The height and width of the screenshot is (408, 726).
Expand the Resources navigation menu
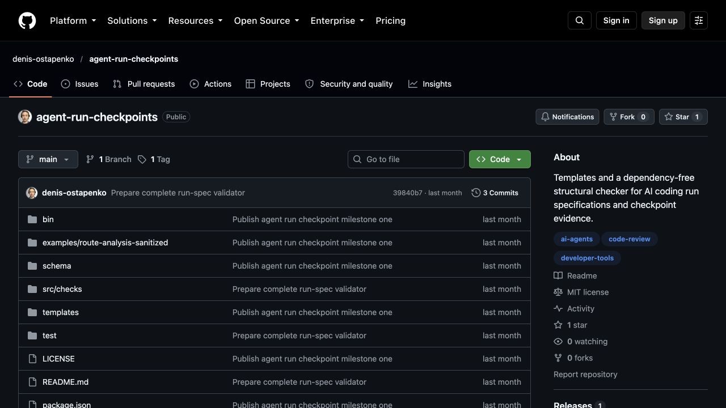[x=196, y=20]
